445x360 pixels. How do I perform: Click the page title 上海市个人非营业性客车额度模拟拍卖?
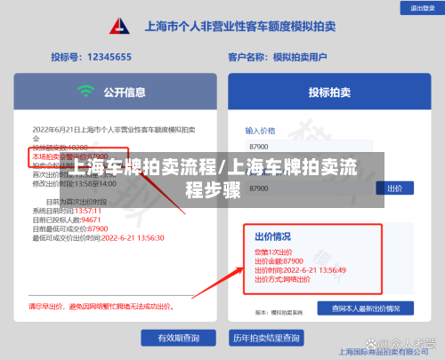tap(240, 27)
